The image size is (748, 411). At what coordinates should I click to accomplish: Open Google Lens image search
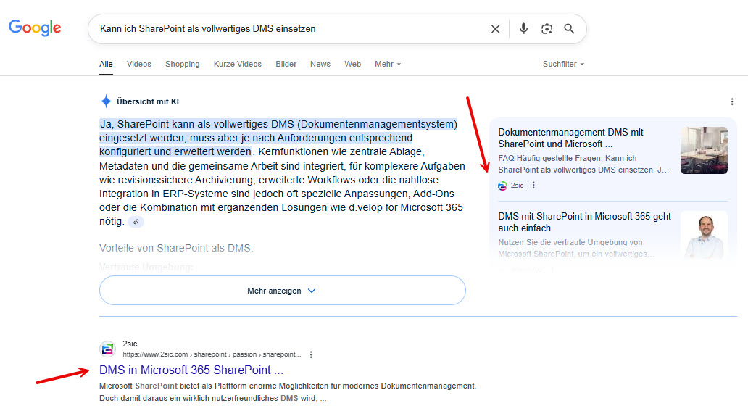coord(547,29)
